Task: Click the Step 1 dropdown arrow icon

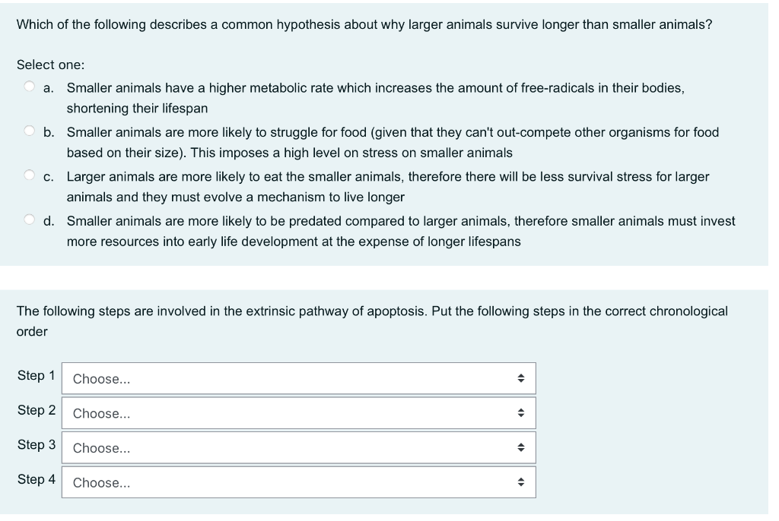Action: click(520, 378)
